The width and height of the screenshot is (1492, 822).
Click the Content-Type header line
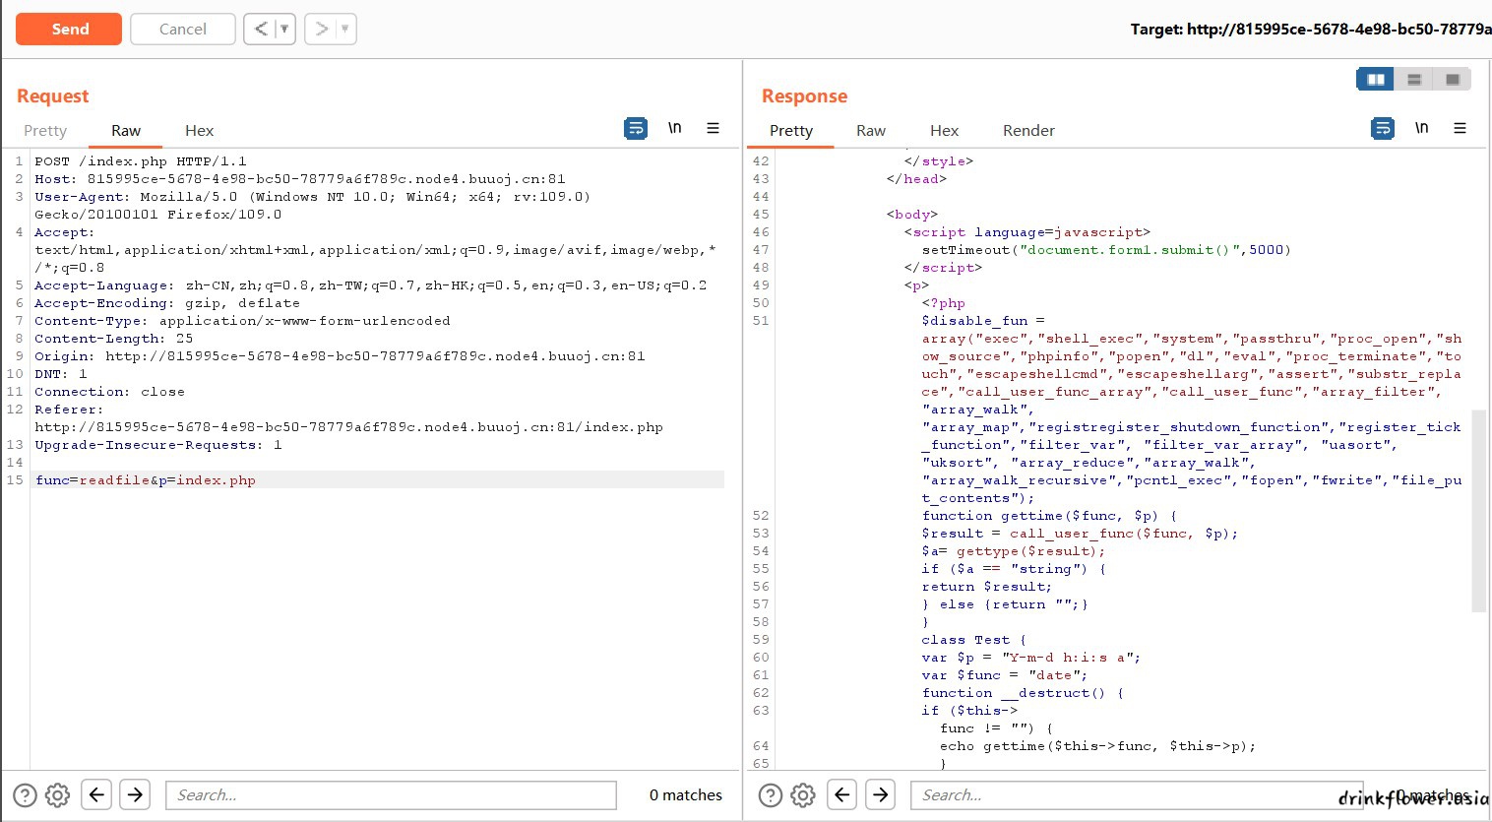coord(242,321)
